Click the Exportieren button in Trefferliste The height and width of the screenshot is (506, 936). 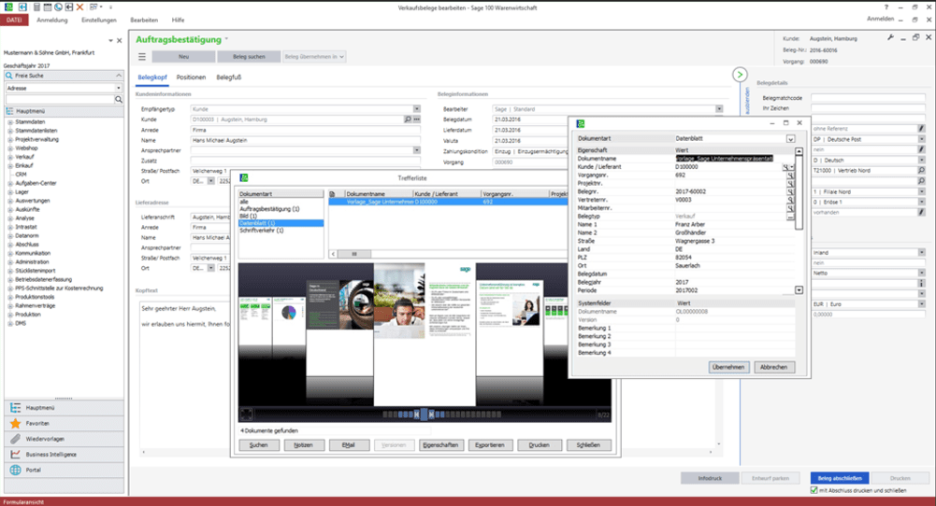pos(489,444)
